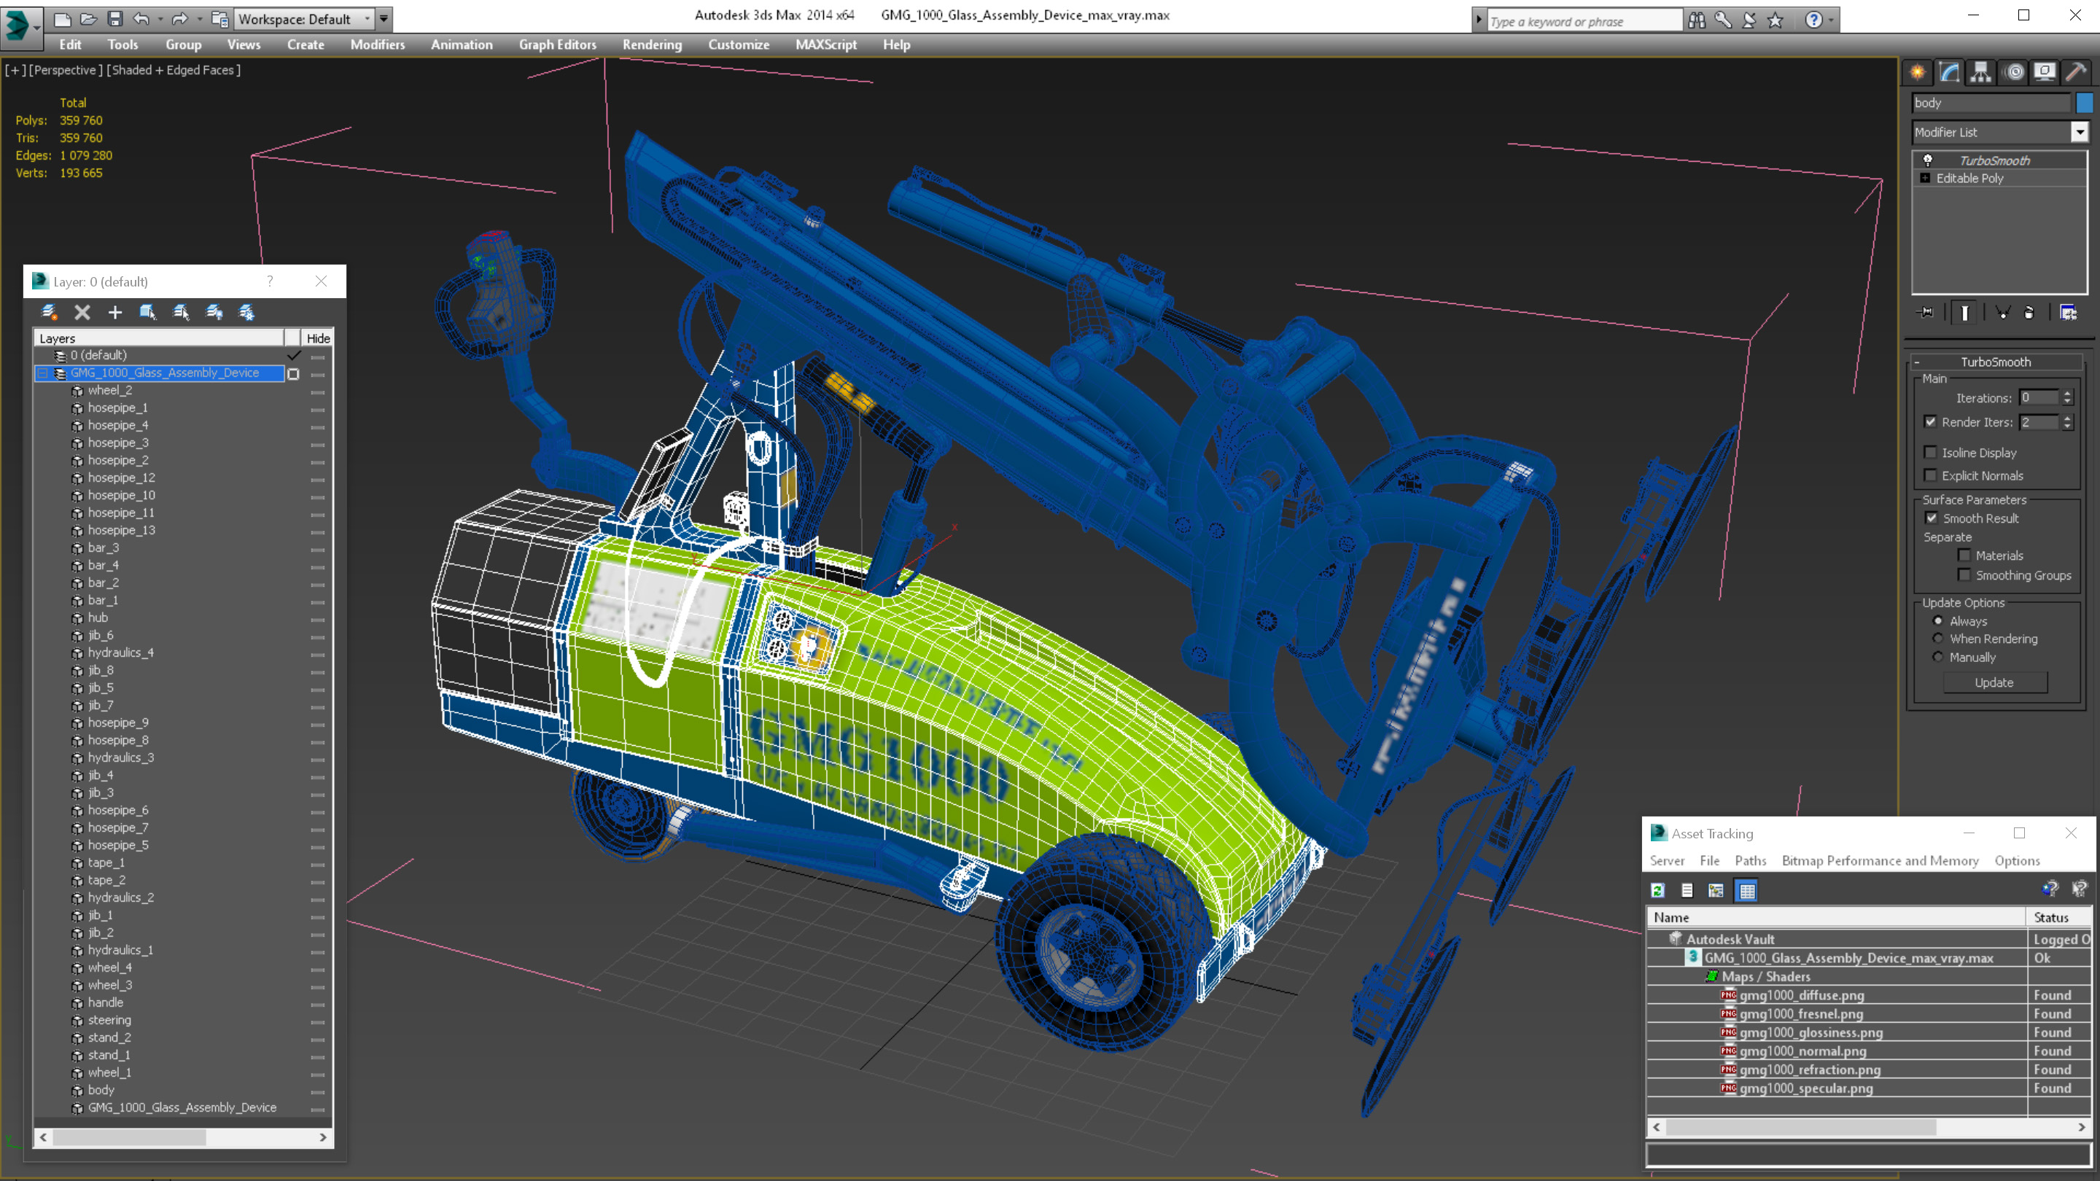2100x1181 pixels.
Task: Open the Hierarchy command panel tab
Action: point(1981,71)
